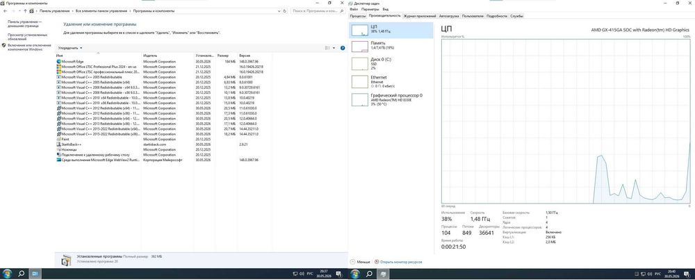This screenshot has width=695, height=280.
Task: Click the Fewer details arrow icon in Task Manager
Action: pyautogui.click(x=353, y=262)
